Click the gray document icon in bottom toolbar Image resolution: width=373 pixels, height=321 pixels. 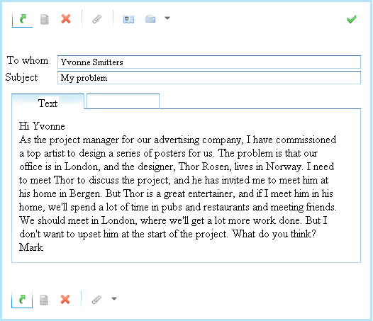point(44,300)
